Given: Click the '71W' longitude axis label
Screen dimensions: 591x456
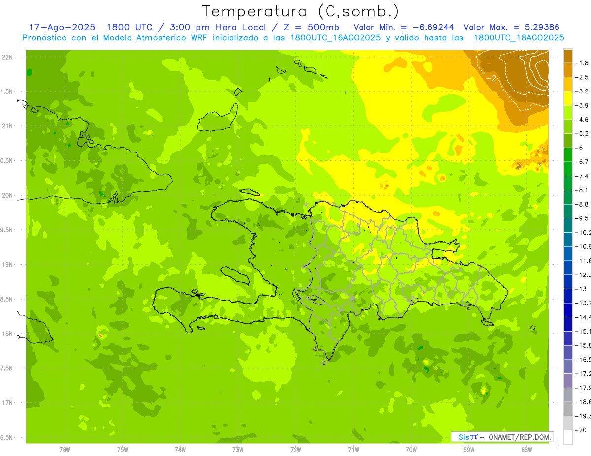Looking at the screenshot, I should pyautogui.click(x=353, y=450).
